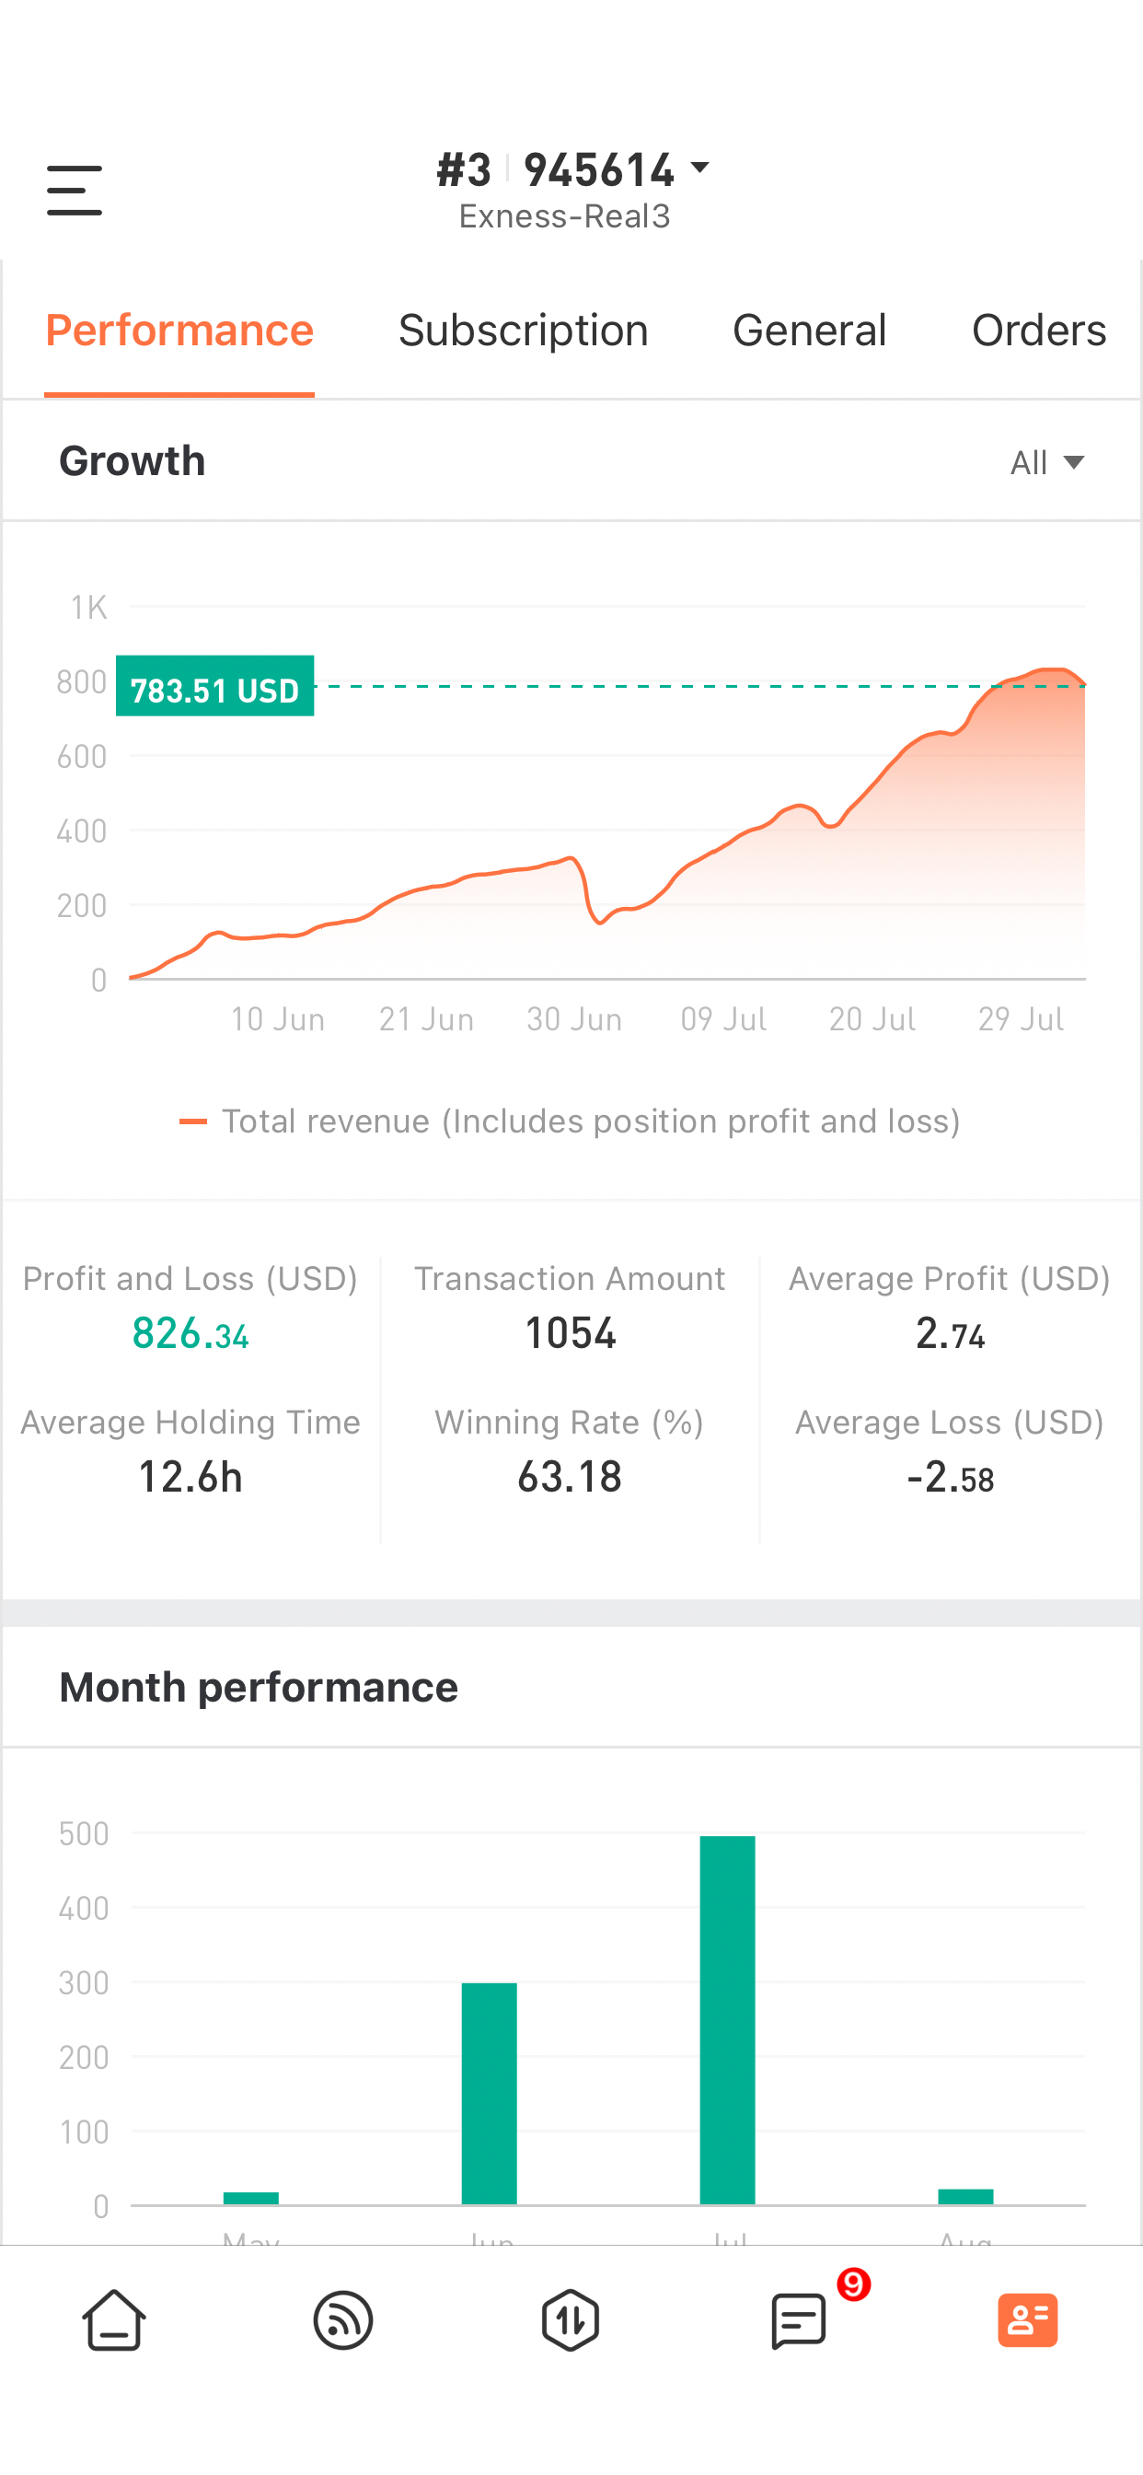The image size is (1143, 2475).
Task: Tap the 783.51 USD chart marker
Action: click(x=215, y=686)
